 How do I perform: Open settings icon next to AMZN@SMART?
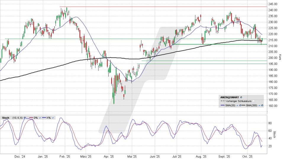click(241, 97)
